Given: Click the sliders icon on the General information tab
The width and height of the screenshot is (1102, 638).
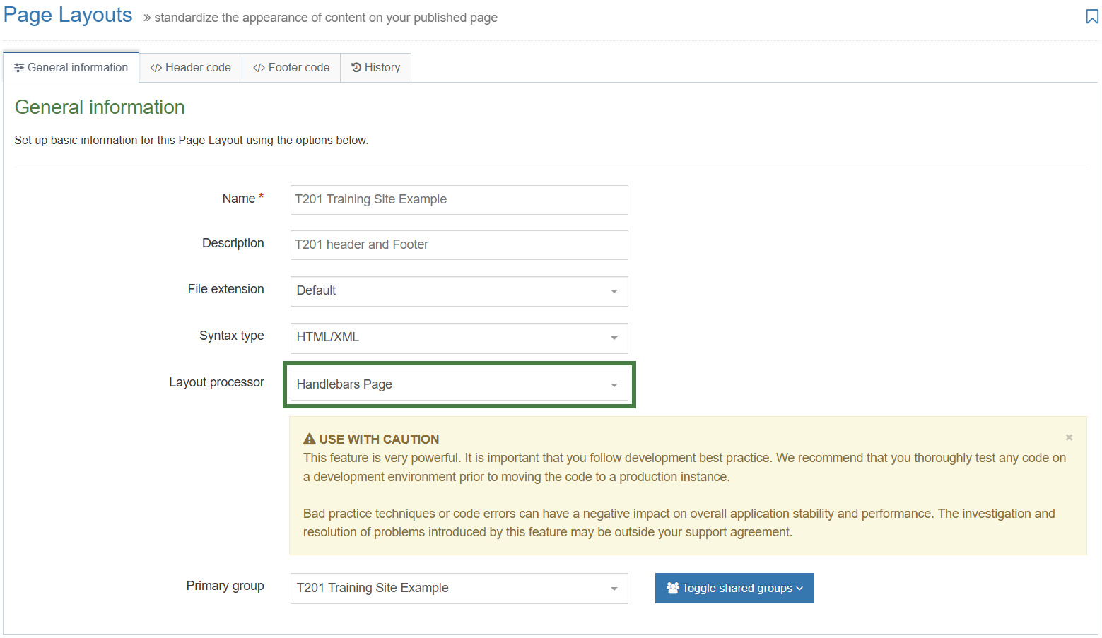Looking at the screenshot, I should pyautogui.click(x=19, y=68).
